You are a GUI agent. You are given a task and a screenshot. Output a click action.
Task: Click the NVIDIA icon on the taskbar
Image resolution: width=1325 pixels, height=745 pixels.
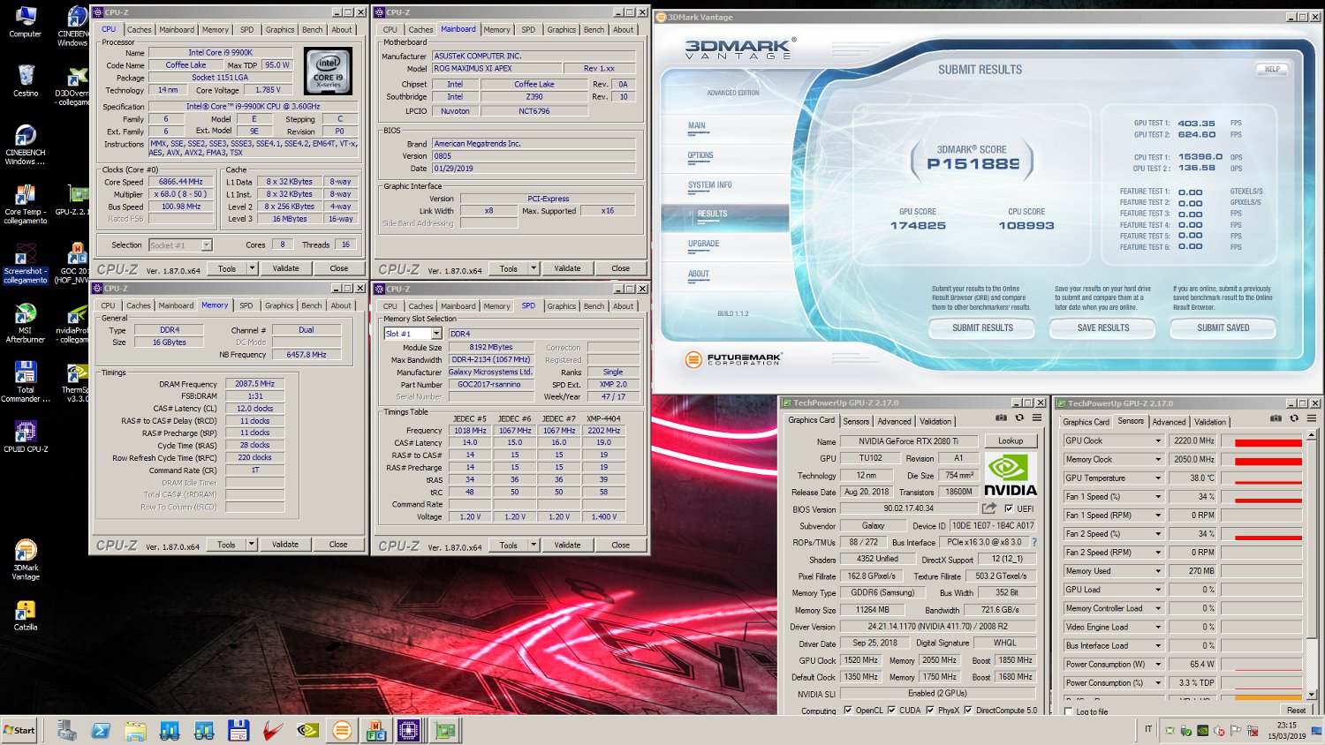(307, 730)
